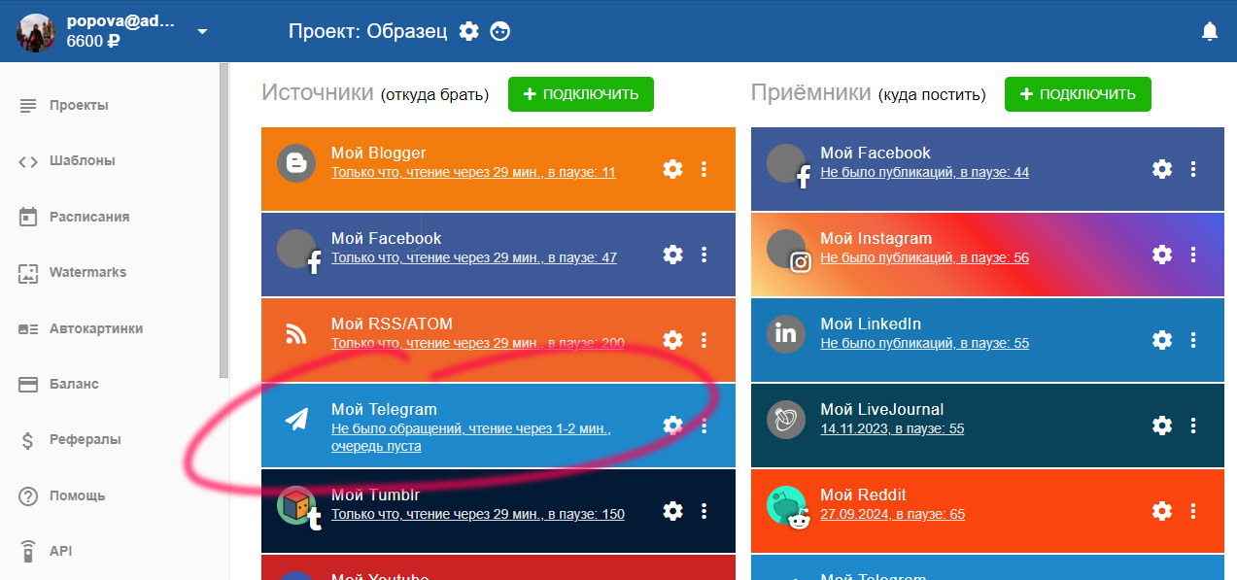Click the Мой RSS/ATOM source title
The height and width of the screenshot is (580, 1237).
click(392, 324)
